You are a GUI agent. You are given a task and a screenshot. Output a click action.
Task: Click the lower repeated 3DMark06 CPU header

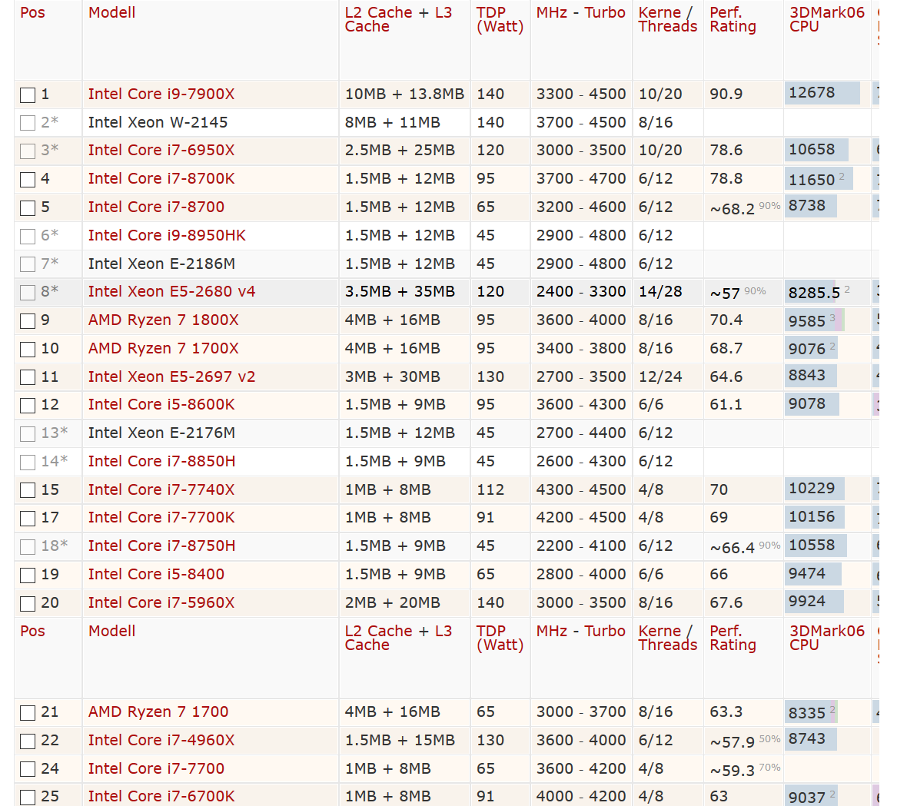(827, 638)
